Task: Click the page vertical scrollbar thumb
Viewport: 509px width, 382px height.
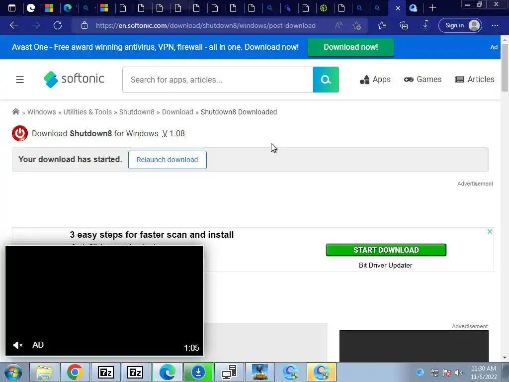Action: (505, 67)
